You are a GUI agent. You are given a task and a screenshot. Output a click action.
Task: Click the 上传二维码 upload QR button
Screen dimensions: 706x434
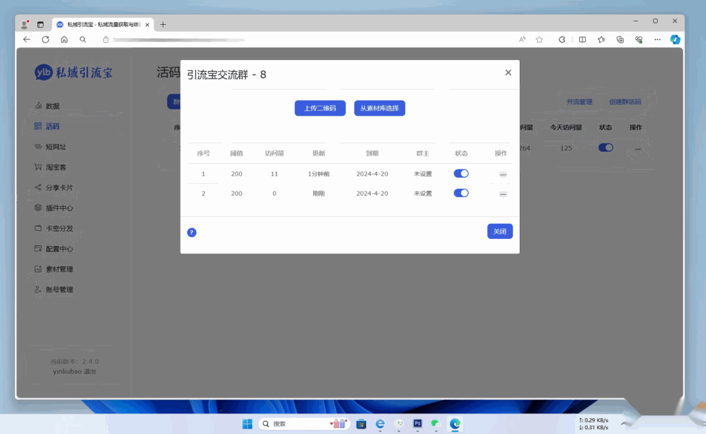pyautogui.click(x=320, y=108)
